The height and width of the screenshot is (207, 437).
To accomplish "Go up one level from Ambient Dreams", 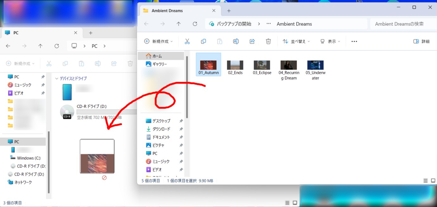I will (x=179, y=24).
